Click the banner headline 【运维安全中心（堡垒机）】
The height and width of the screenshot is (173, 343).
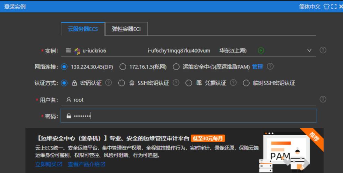[72, 138]
